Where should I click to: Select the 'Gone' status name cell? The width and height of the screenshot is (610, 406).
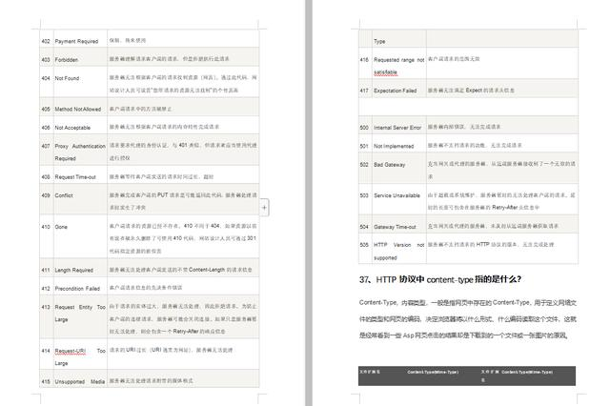tap(80, 236)
